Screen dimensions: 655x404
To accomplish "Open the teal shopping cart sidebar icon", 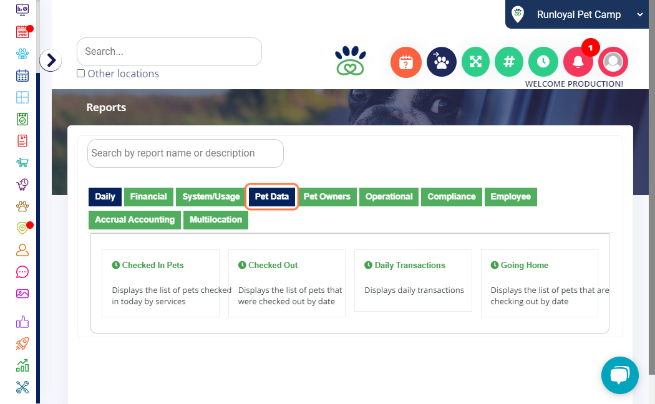I will (22, 162).
